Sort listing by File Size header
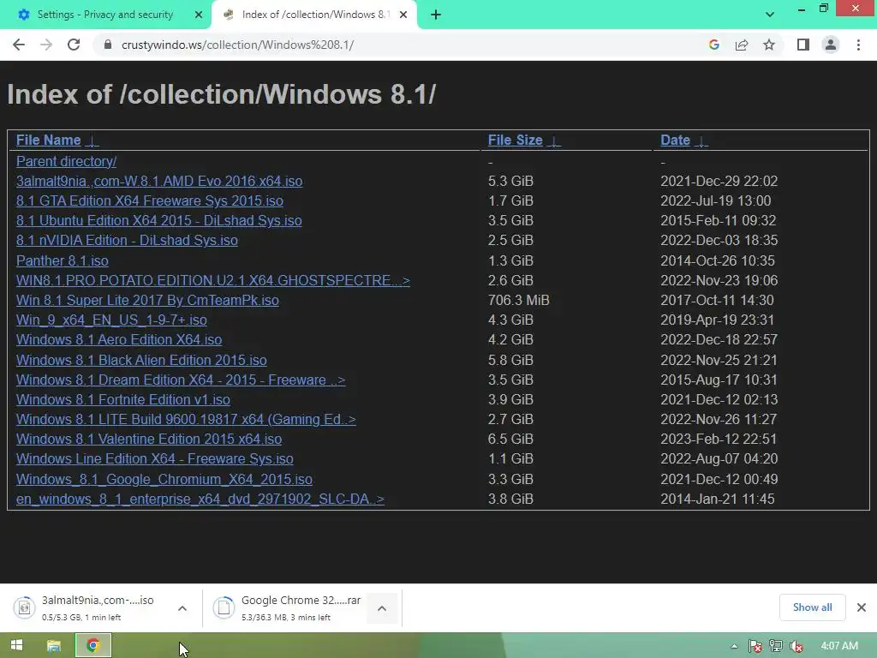 pos(515,140)
